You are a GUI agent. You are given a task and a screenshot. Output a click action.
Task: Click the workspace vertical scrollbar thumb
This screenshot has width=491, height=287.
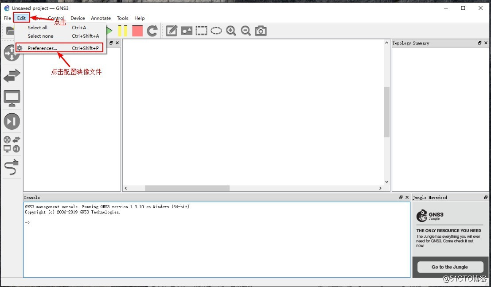tap(386, 112)
